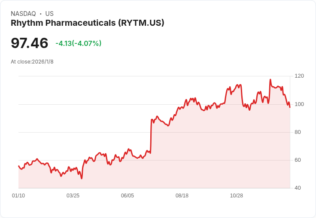Click the steep vertical jump in the price line

click(x=151, y=136)
